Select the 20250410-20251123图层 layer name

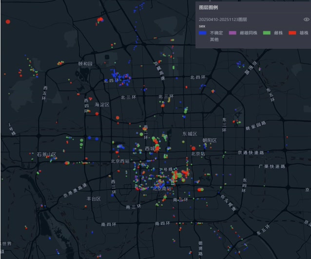point(223,20)
